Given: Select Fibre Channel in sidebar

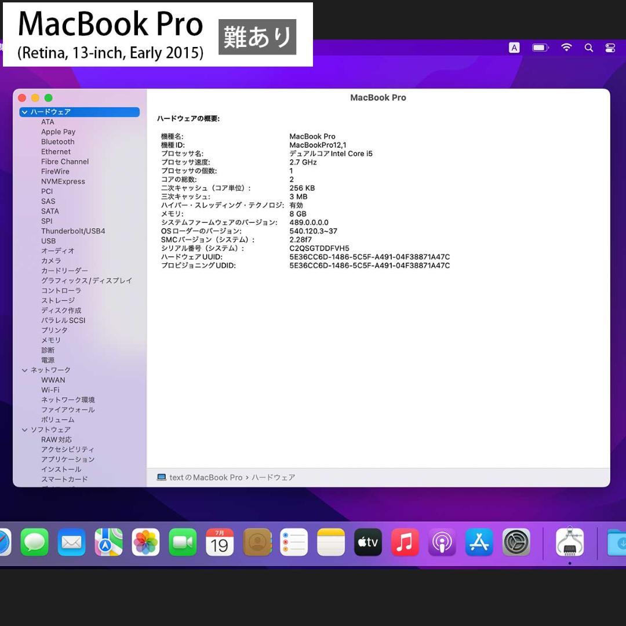Looking at the screenshot, I should pyautogui.click(x=65, y=162).
